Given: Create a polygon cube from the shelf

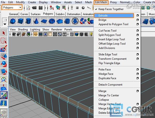Looking at the screenshot, I should point(21,21).
